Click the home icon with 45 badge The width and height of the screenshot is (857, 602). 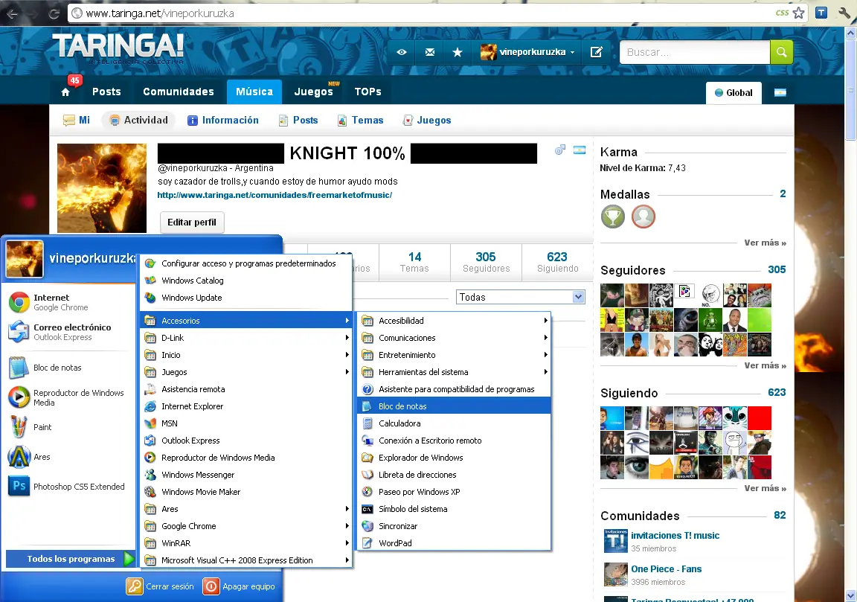click(x=65, y=92)
